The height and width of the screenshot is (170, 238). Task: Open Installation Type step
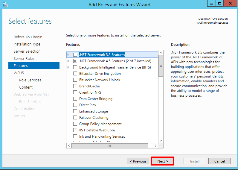click(x=27, y=44)
